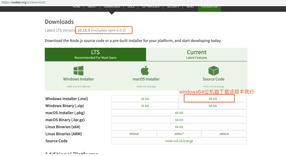This screenshot has width=286, height=156.
Task: Download Windows Installer (.msi) 64-bit
Action: [x=213, y=99]
